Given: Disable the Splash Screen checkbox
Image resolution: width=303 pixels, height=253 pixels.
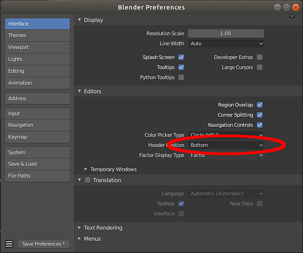Looking at the screenshot, I should click(181, 57).
